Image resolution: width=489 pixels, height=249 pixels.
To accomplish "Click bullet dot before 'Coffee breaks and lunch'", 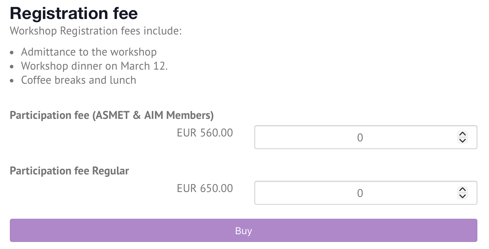I will pyautogui.click(x=12, y=81).
